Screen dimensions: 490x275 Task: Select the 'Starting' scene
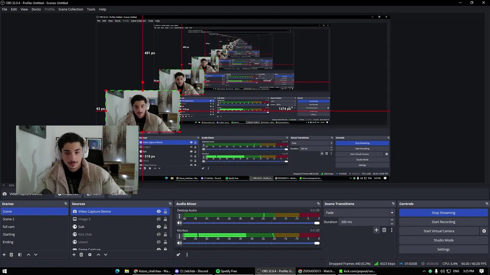[34, 235]
